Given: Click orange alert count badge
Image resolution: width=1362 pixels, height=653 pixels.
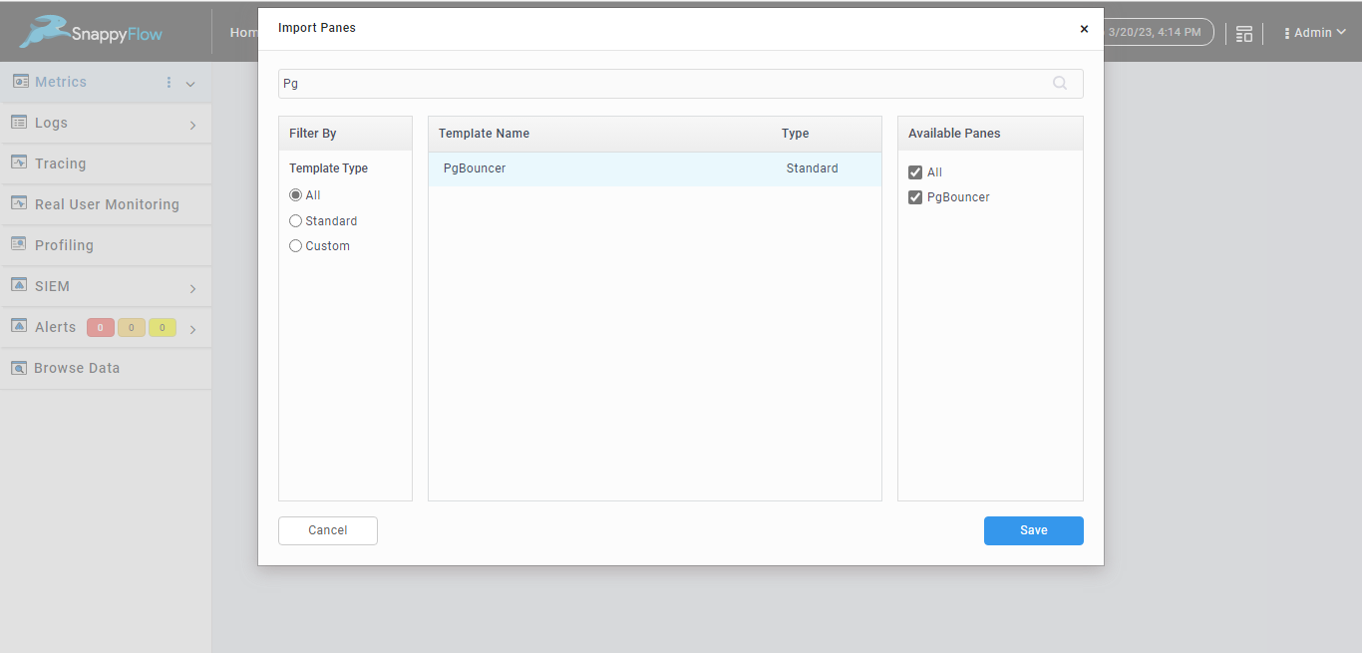Looking at the screenshot, I should click(131, 327).
